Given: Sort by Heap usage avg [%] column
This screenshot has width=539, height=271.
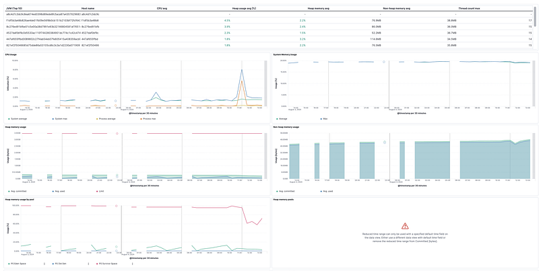Looking at the screenshot, I should (x=244, y=8).
